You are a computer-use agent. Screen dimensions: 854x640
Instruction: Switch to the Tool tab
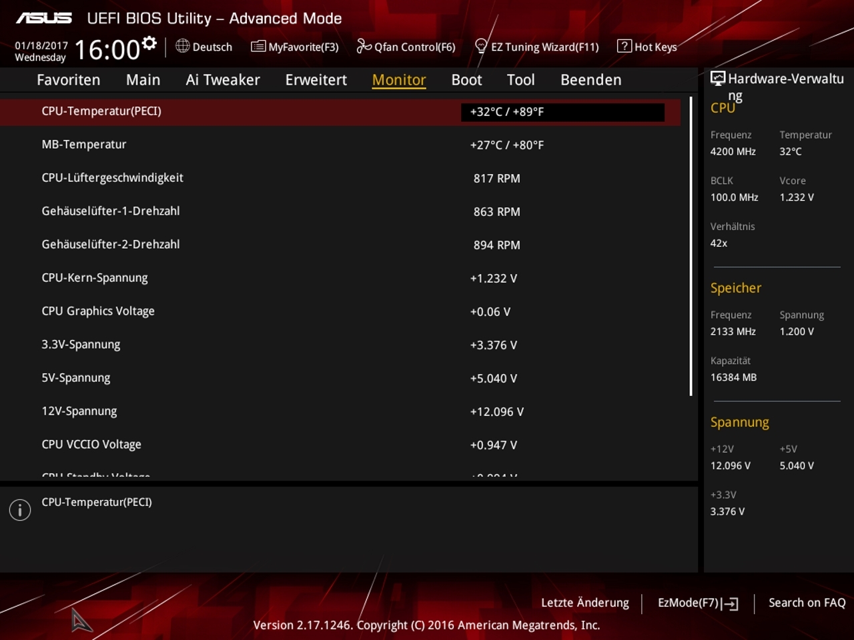click(520, 80)
